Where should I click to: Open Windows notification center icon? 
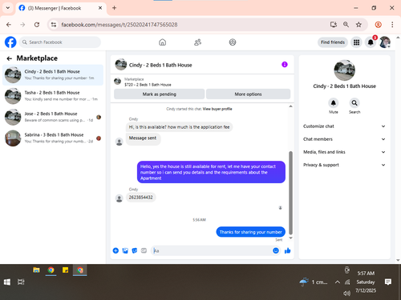pyautogui.click(x=388, y=282)
